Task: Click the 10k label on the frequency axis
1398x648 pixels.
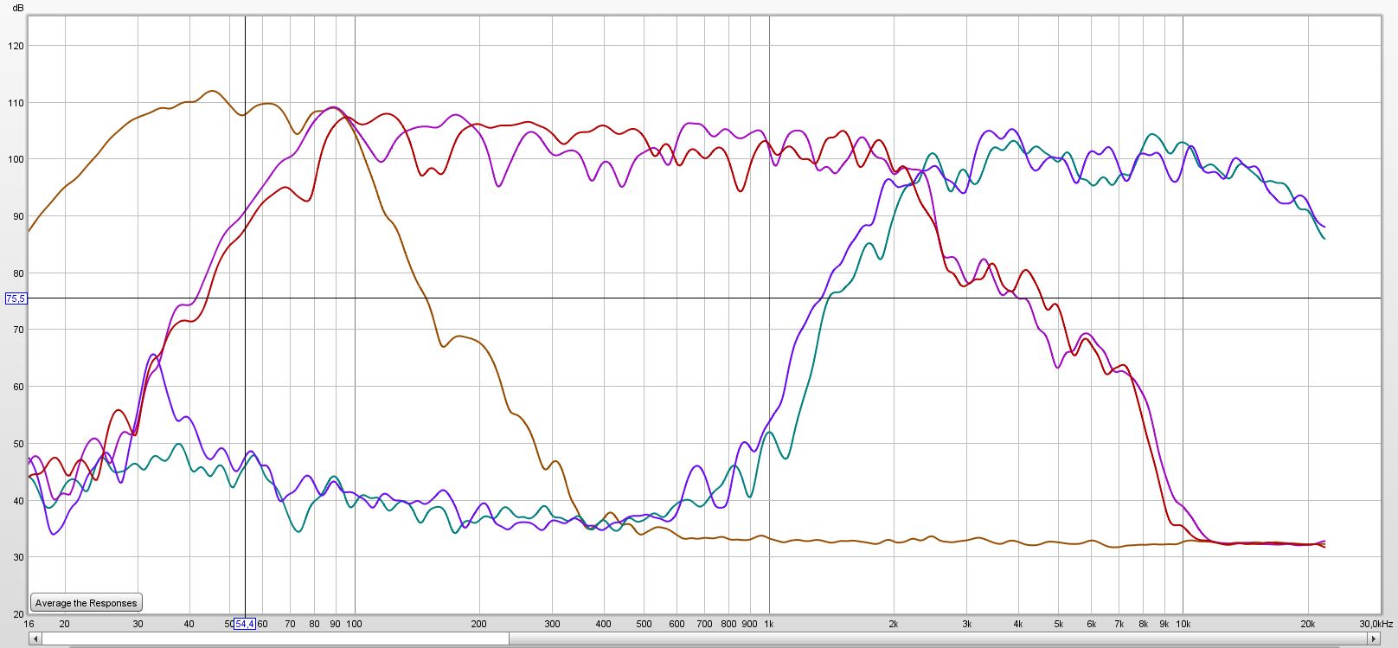Action: [1183, 624]
